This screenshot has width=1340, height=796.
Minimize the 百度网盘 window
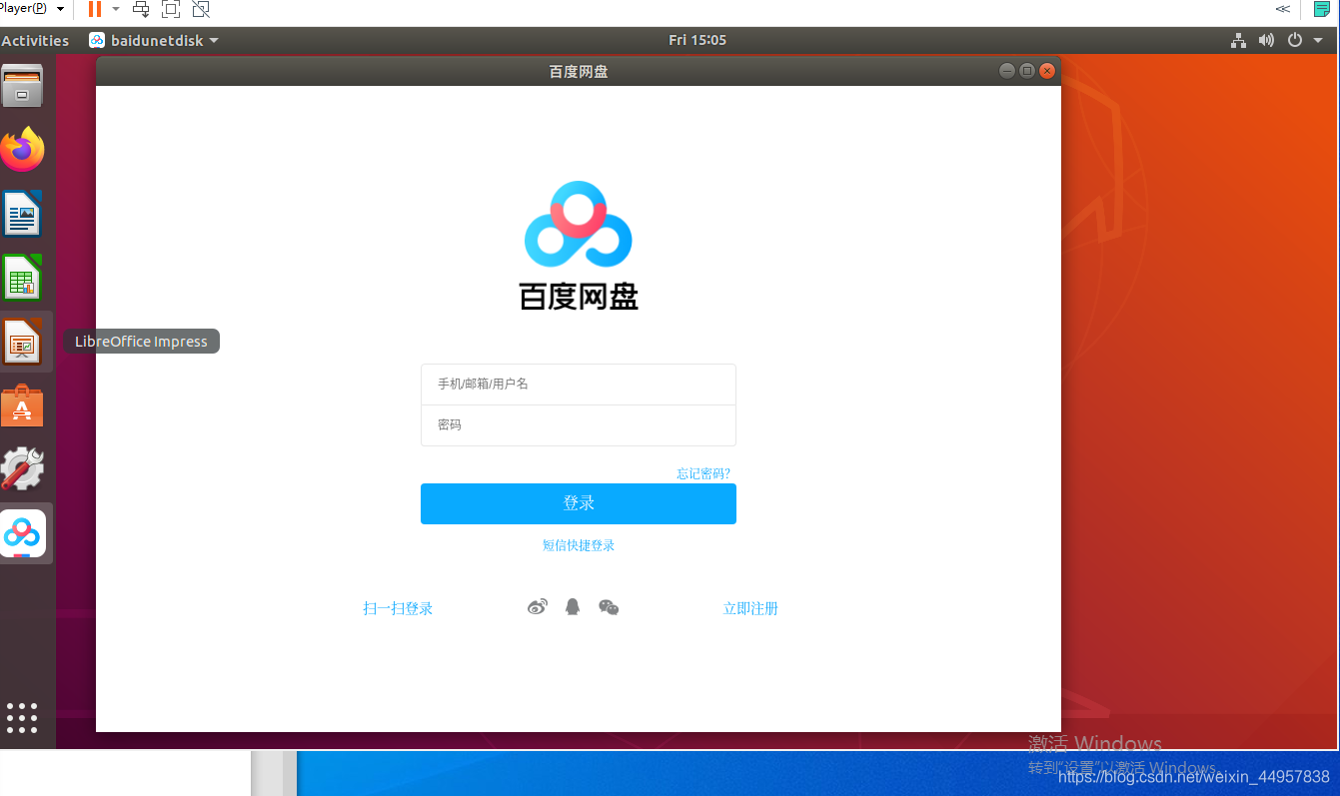click(x=1007, y=71)
